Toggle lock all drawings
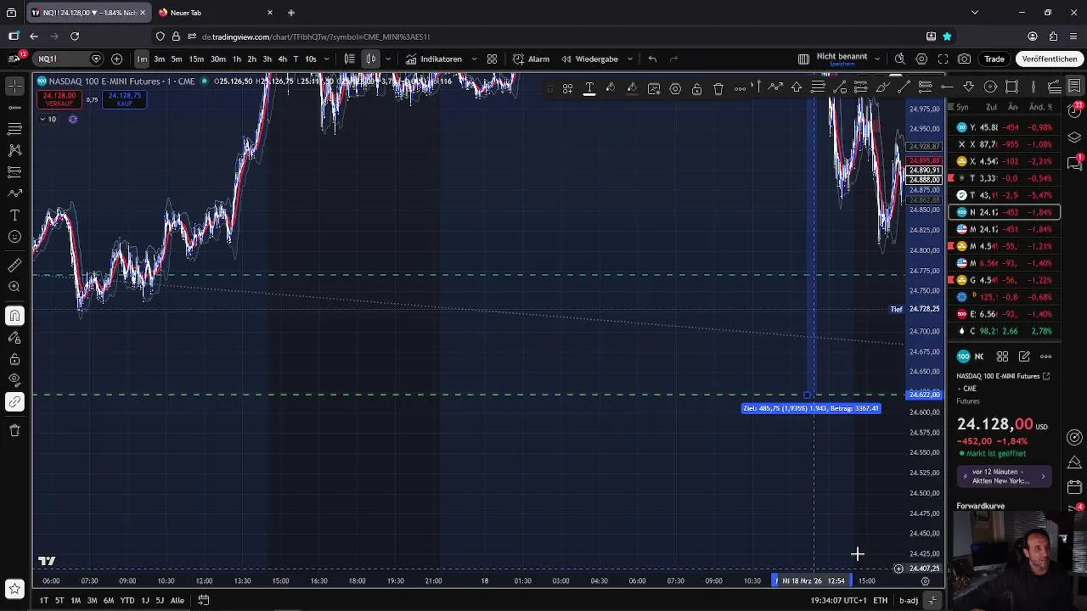 coord(14,359)
